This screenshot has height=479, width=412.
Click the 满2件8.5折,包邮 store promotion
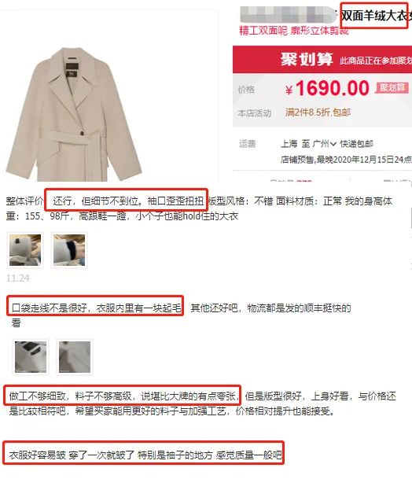pos(318,112)
